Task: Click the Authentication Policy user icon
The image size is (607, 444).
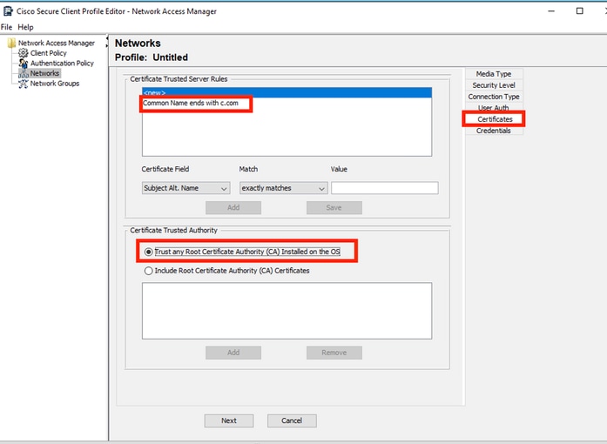Action: point(24,63)
